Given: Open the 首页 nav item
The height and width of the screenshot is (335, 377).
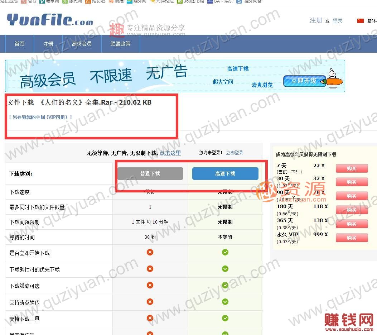Looking at the screenshot, I should coord(19,44).
